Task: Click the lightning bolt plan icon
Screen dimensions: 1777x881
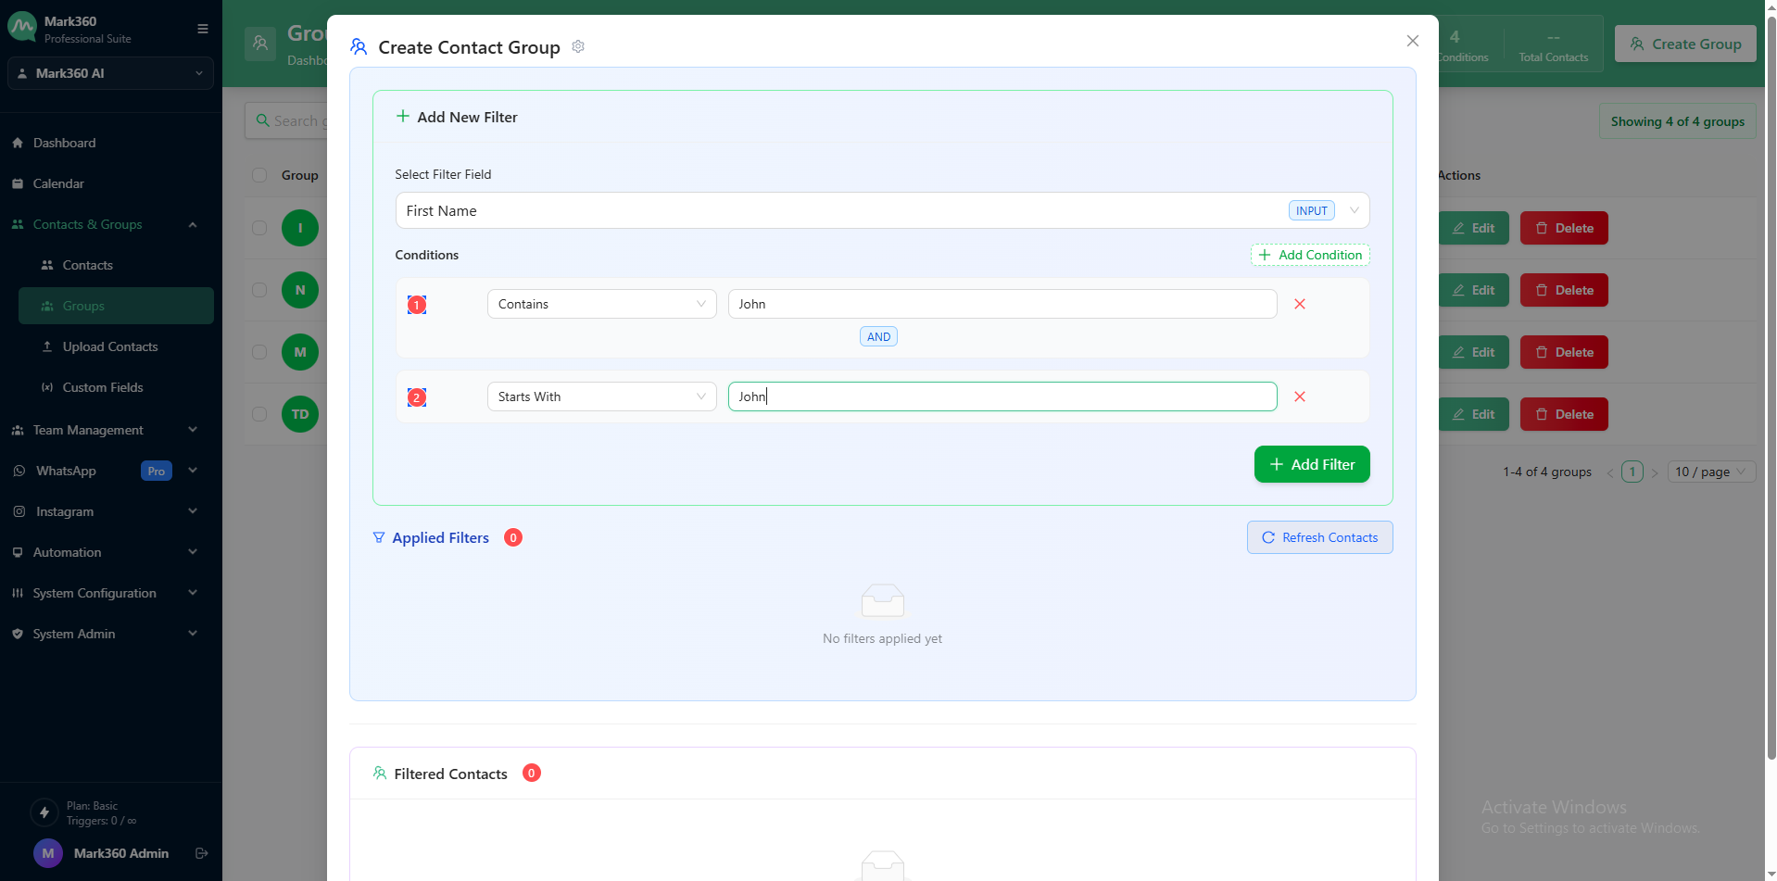Action: click(x=44, y=812)
